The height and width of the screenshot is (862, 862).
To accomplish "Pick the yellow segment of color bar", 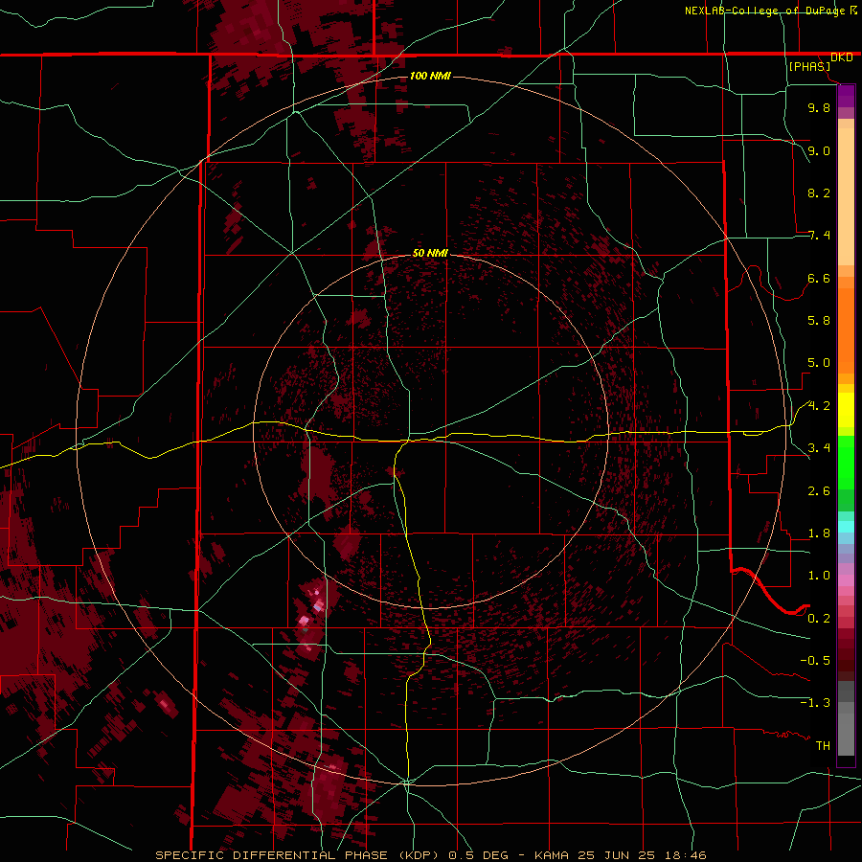I will (x=846, y=410).
